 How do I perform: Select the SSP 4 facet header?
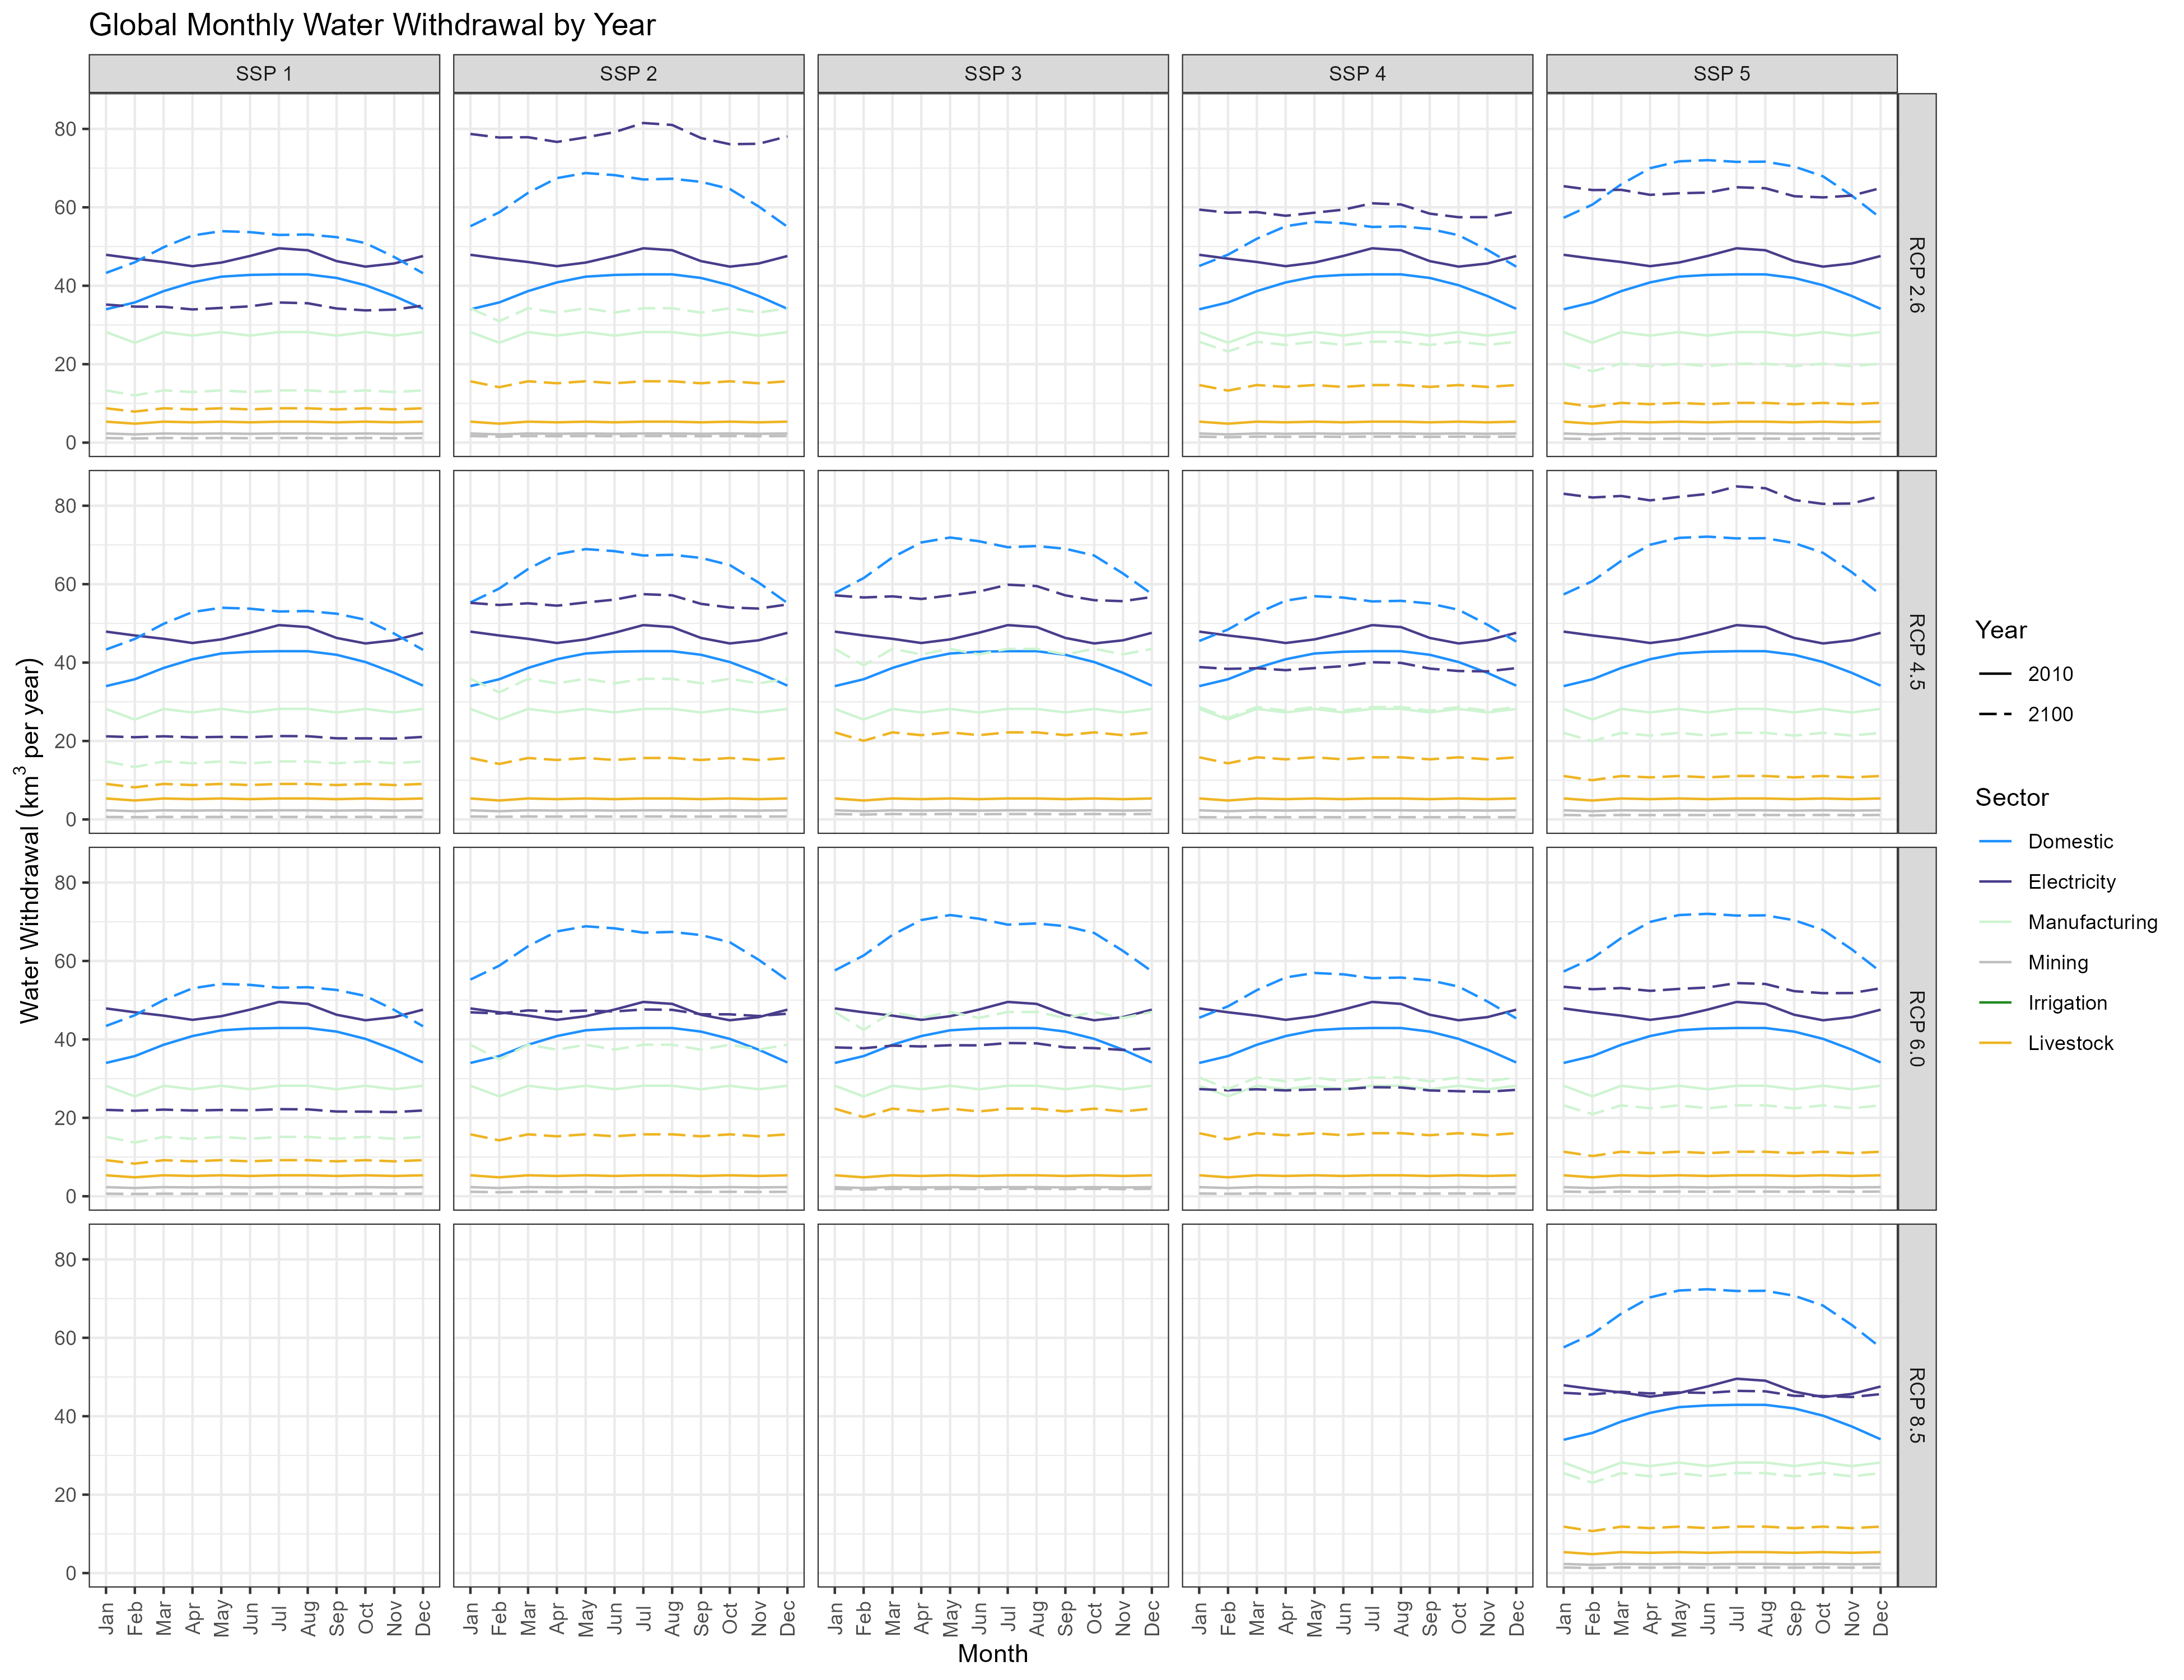pos(1357,73)
